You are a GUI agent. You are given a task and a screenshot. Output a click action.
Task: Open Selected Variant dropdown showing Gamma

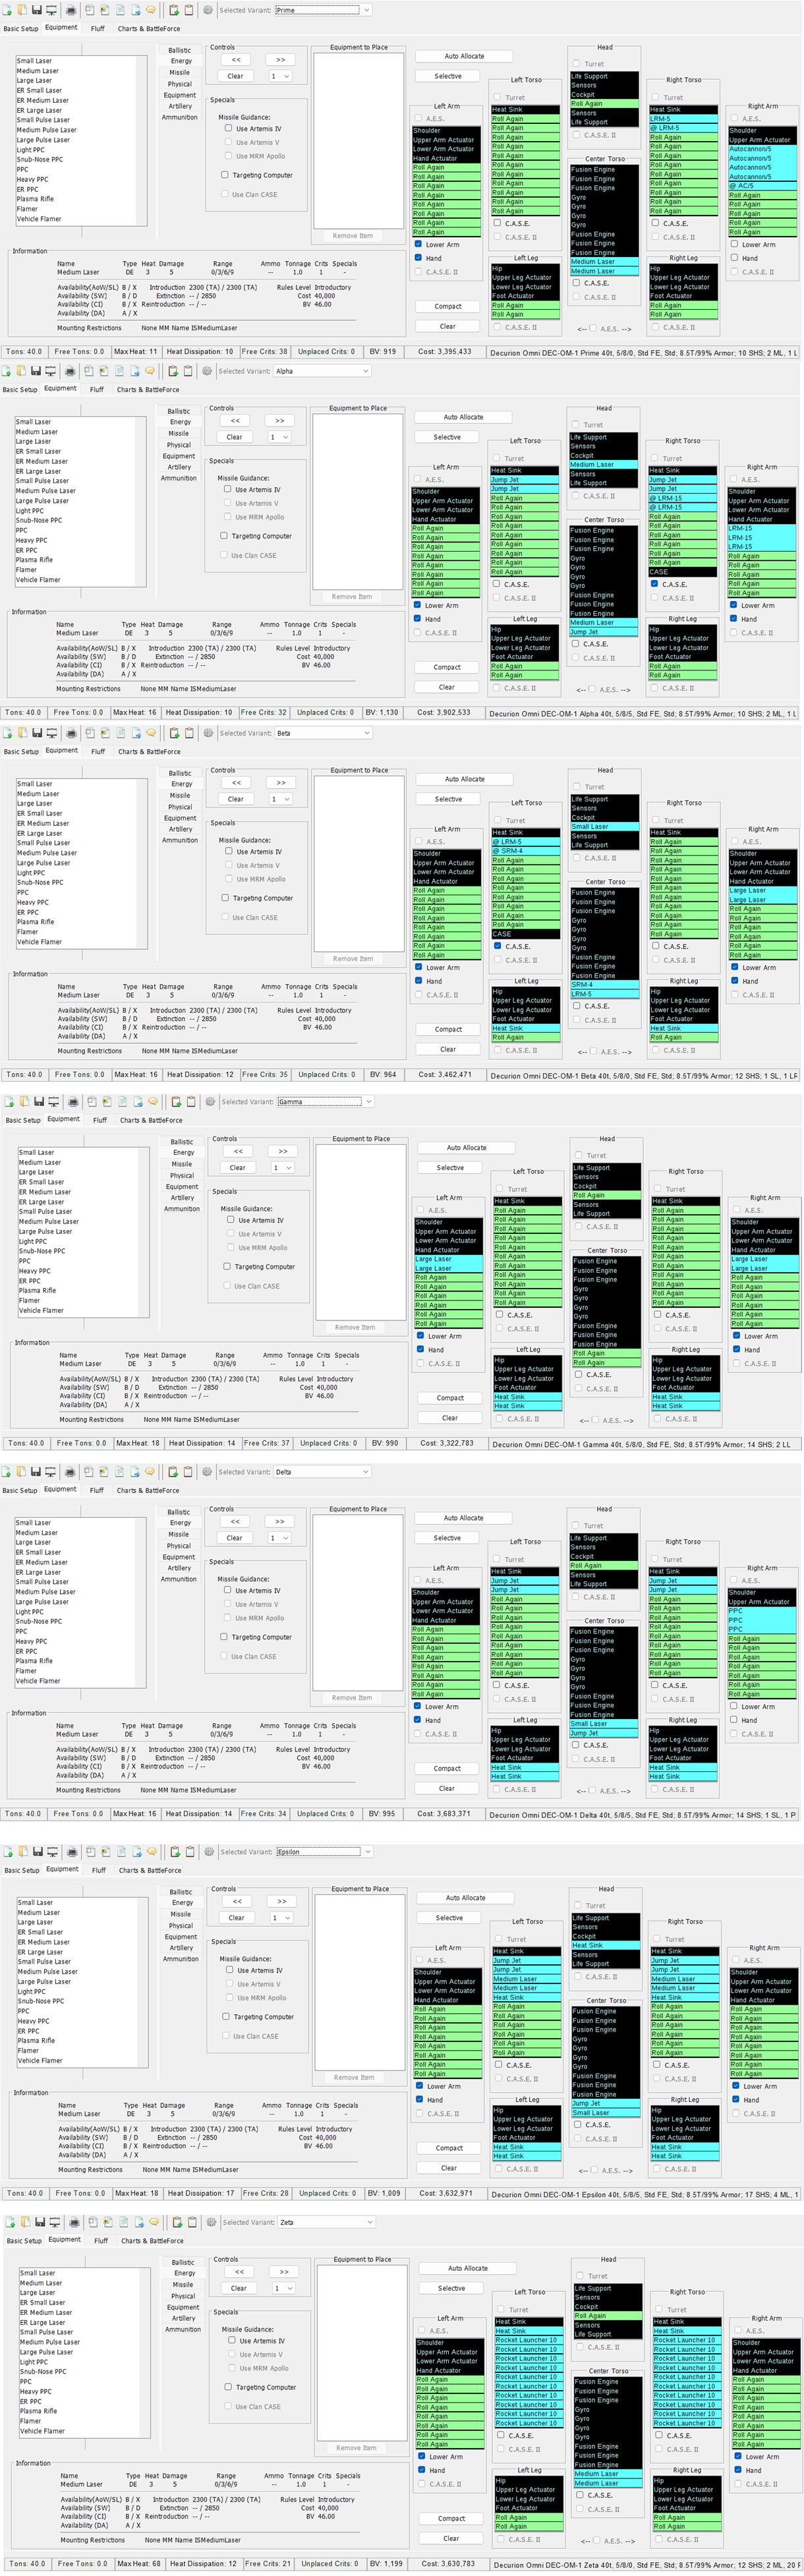point(325,1101)
